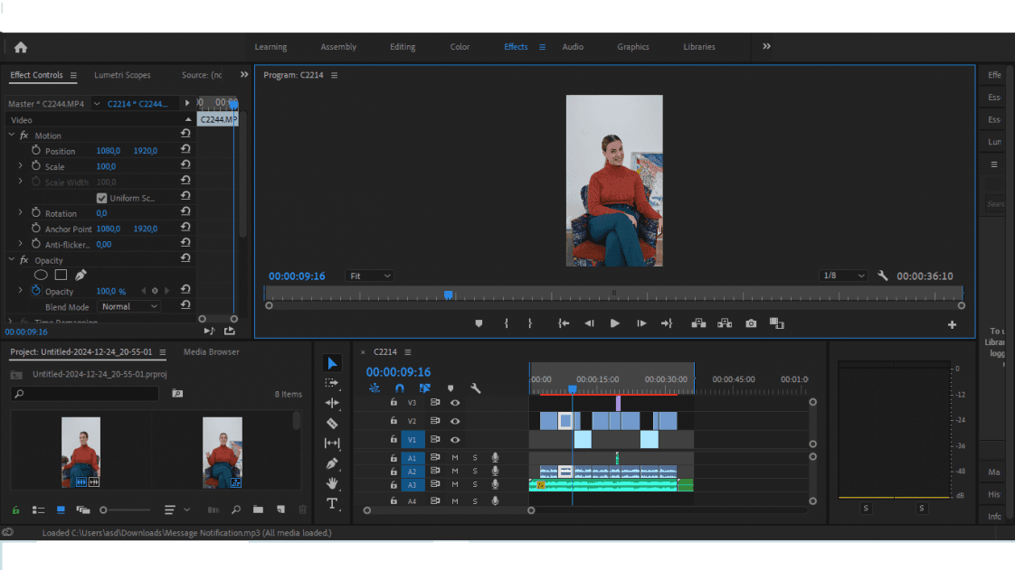Open the program monitor wrench settings
The image size is (1015, 570).
tap(882, 276)
